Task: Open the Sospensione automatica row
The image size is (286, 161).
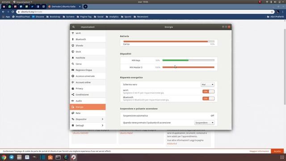Action: (169, 116)
